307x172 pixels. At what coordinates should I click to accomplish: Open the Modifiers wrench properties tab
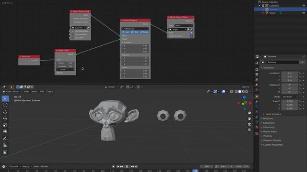257,102
